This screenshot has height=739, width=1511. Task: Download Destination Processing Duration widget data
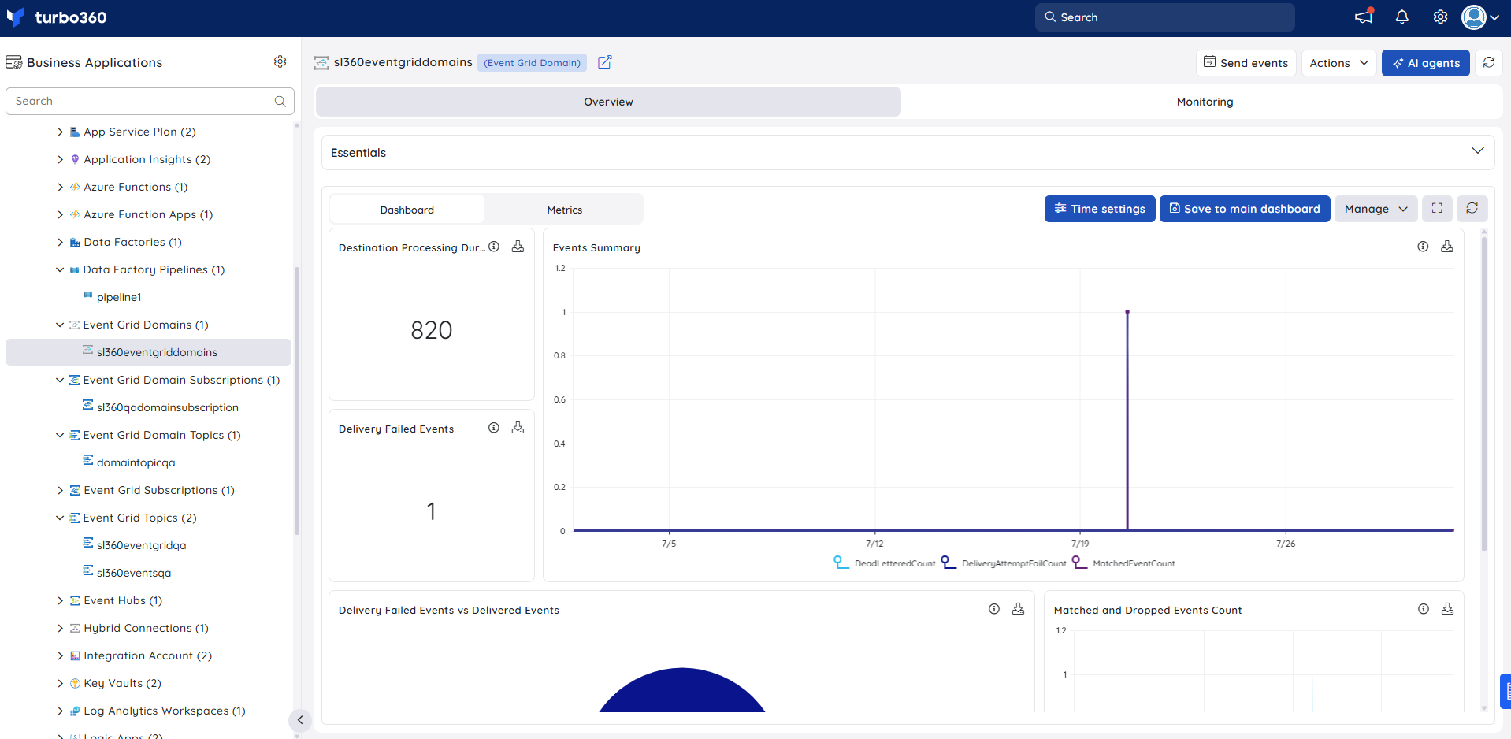point(518,247)
